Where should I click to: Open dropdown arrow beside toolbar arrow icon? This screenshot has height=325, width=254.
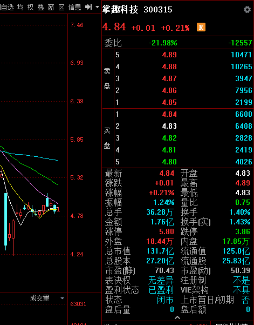point(97,7)
